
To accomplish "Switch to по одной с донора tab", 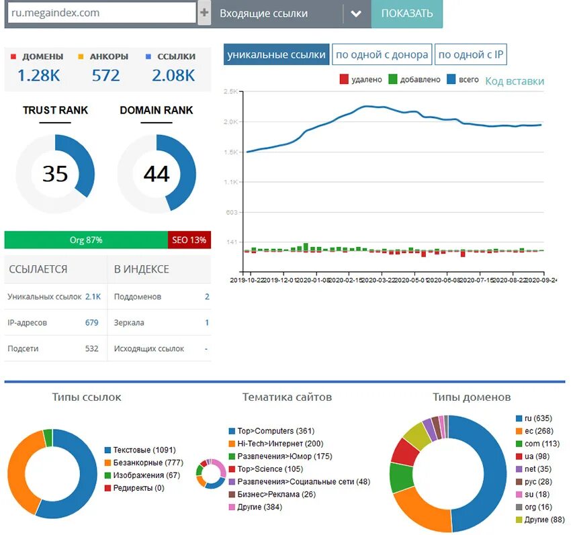I will (382, 54).
